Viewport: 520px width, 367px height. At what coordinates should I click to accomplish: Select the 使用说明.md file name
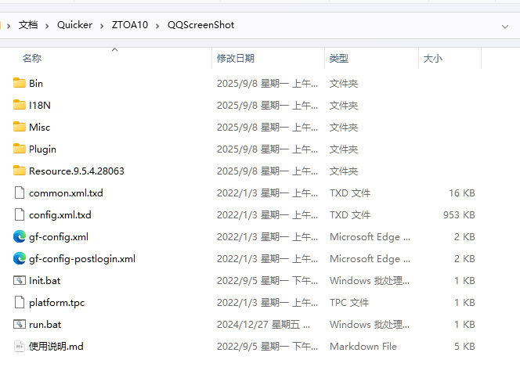tap(56, 347)
